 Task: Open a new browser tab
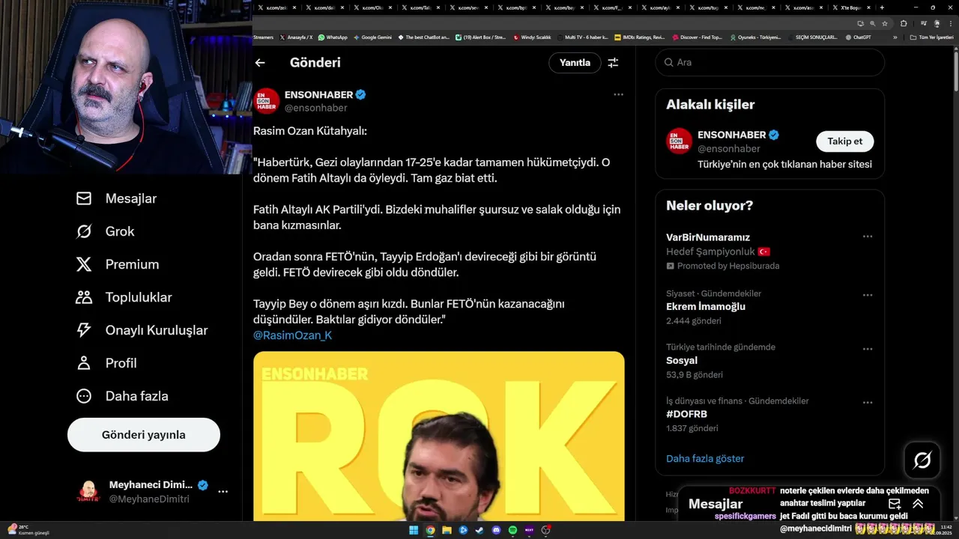882,7
